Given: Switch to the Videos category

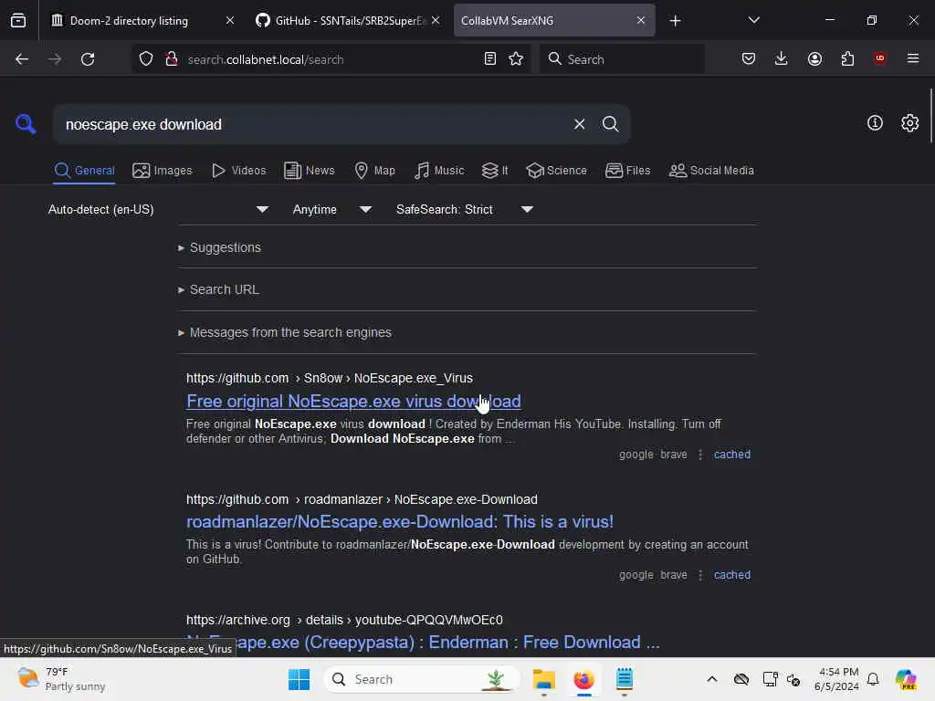Looking at the screenshot, I should coord(238,171).
